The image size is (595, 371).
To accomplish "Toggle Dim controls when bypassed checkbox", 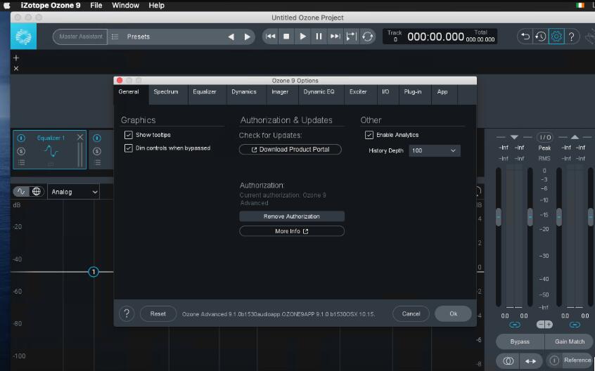I will point(129,148).
